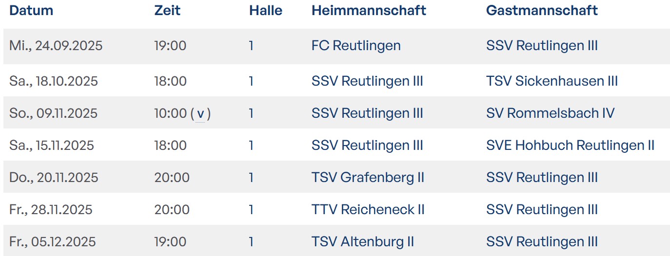Click the Zeit column header

click(x=167, y=10)
